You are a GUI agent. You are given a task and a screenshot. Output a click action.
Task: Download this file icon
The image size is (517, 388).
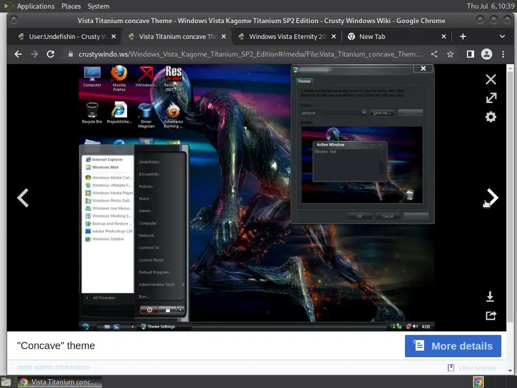pyautogui.click(x=490, y=296)
